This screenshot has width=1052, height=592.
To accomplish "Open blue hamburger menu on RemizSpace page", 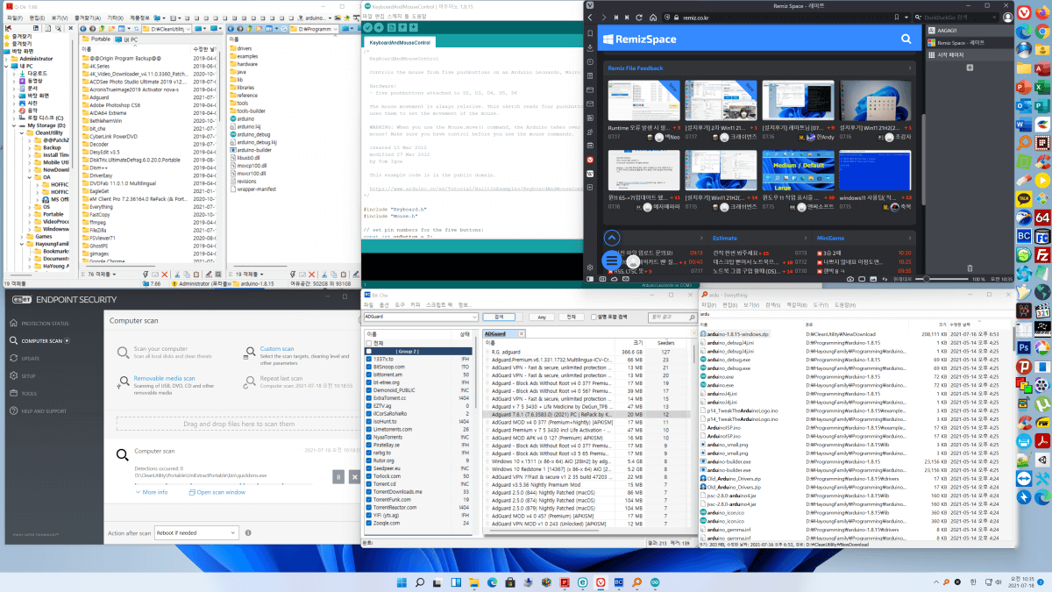I will [612, 260].
